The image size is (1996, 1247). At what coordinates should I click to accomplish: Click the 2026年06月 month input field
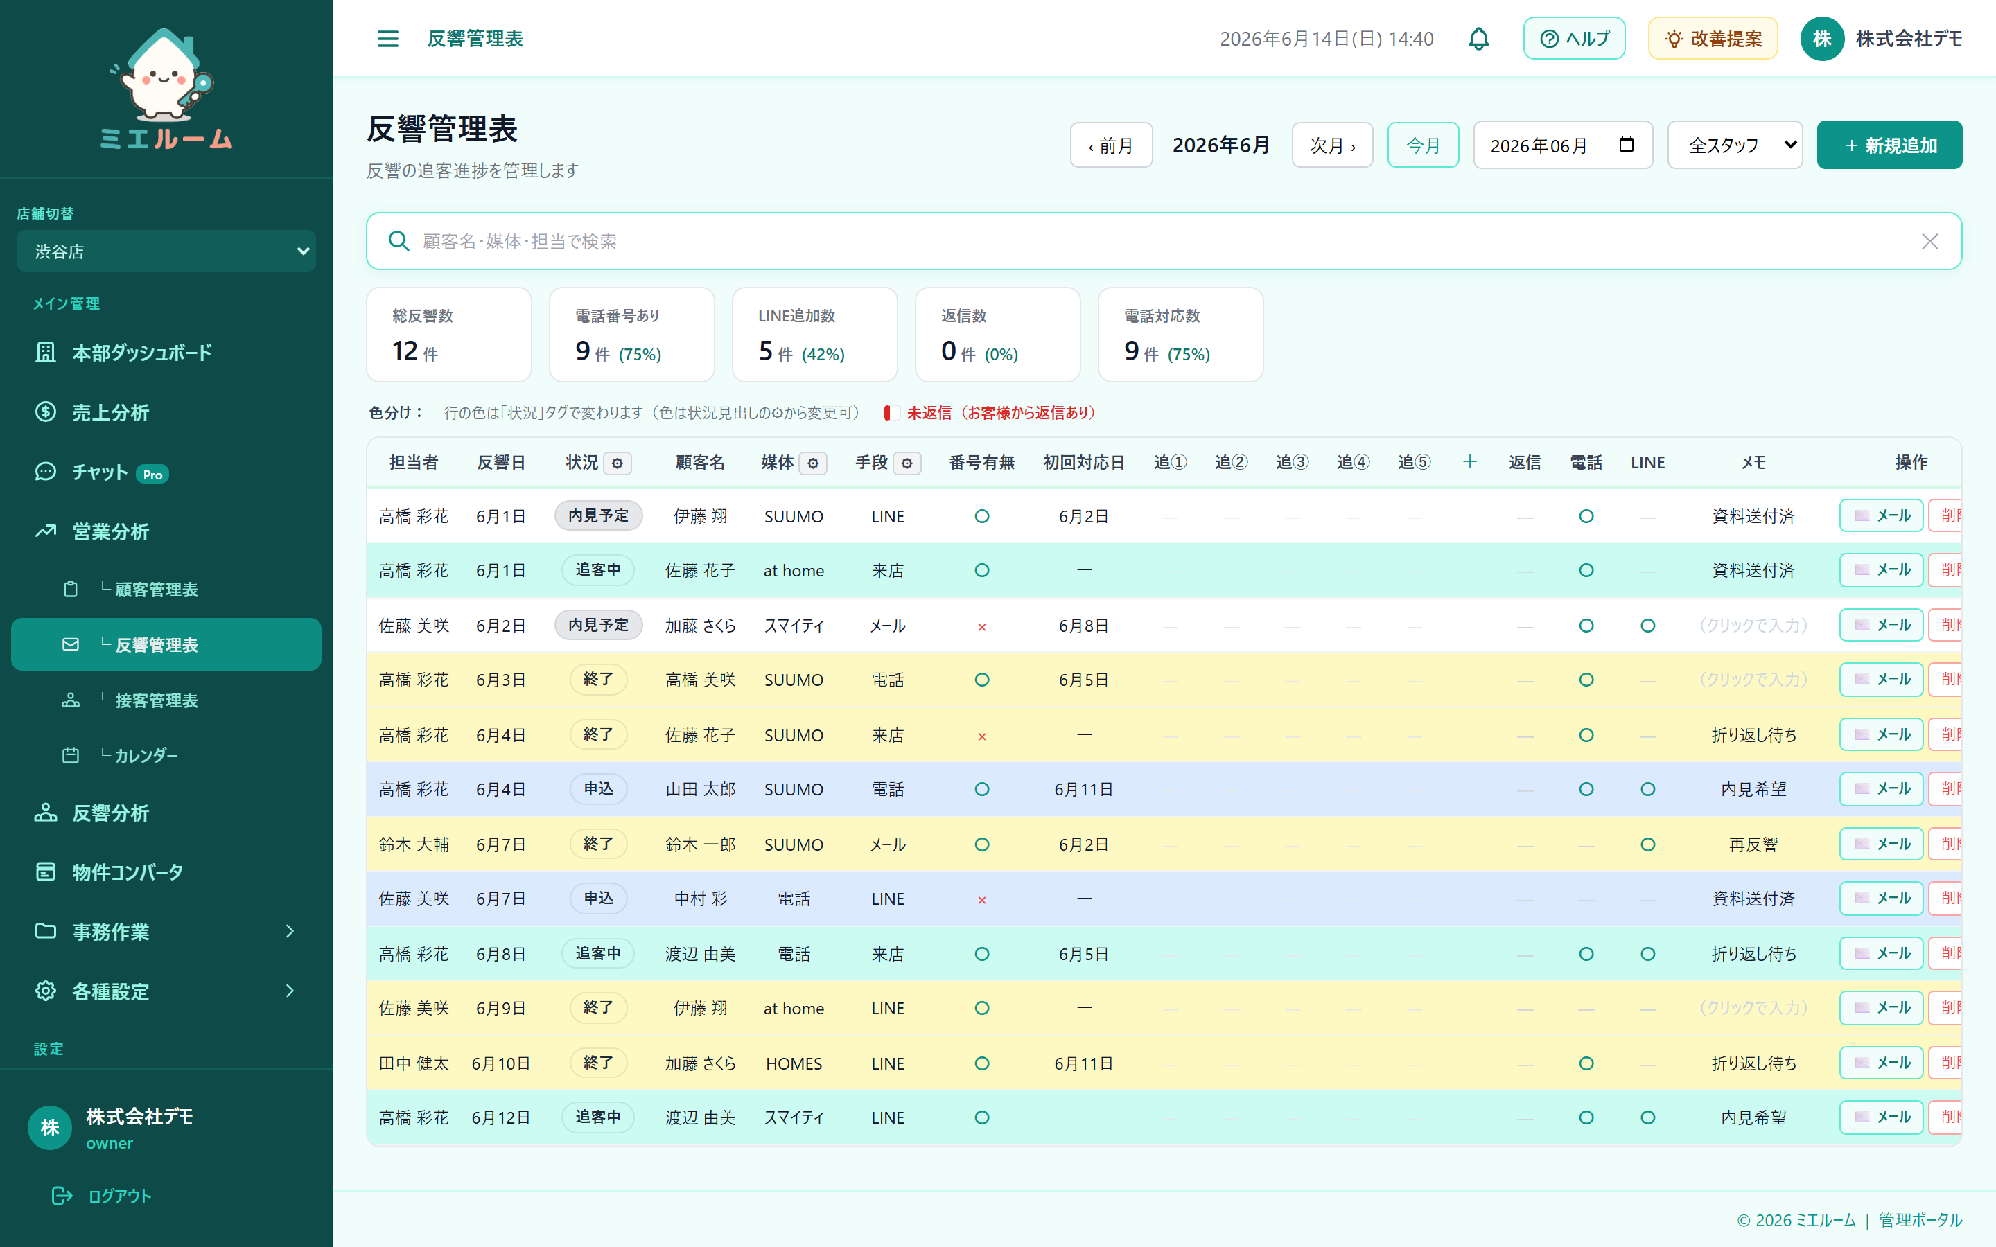(x=1562, y=145)
